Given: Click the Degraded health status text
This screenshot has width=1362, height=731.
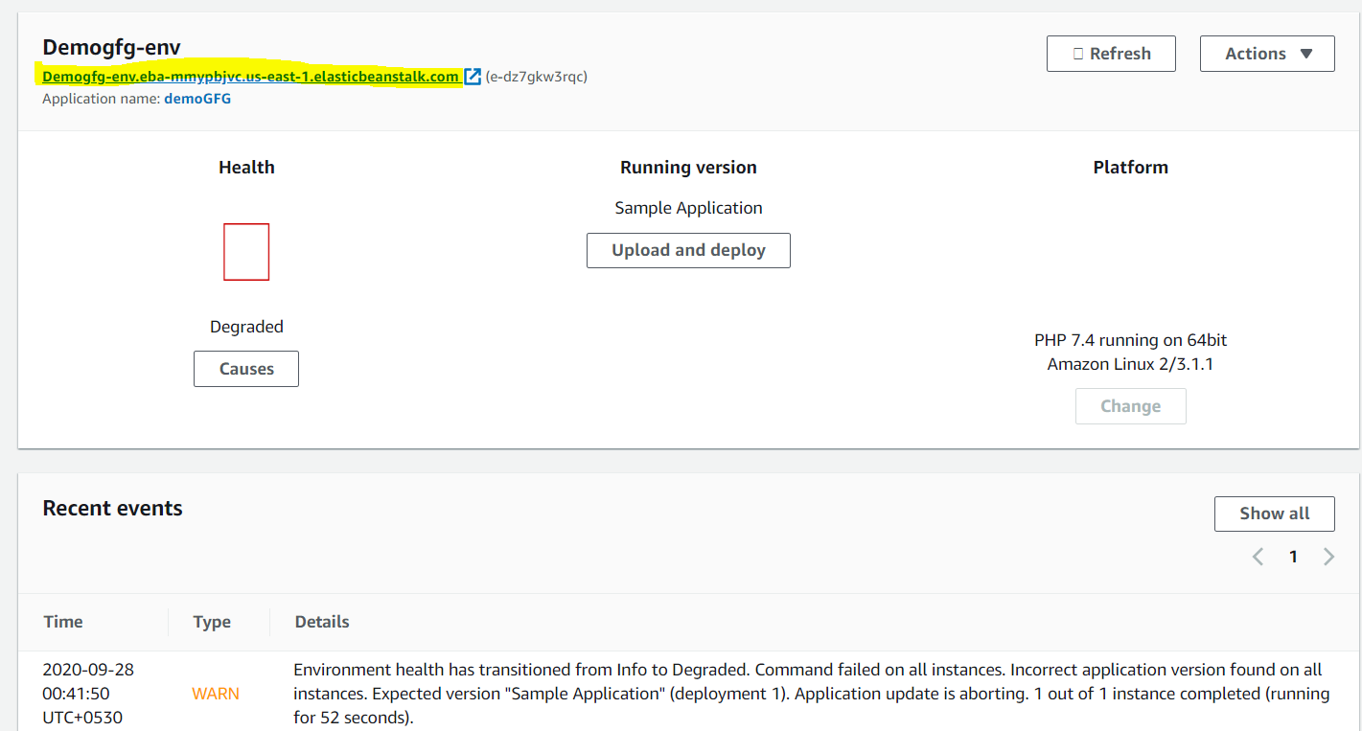Looking at the screenshot, I should [246, 327].
